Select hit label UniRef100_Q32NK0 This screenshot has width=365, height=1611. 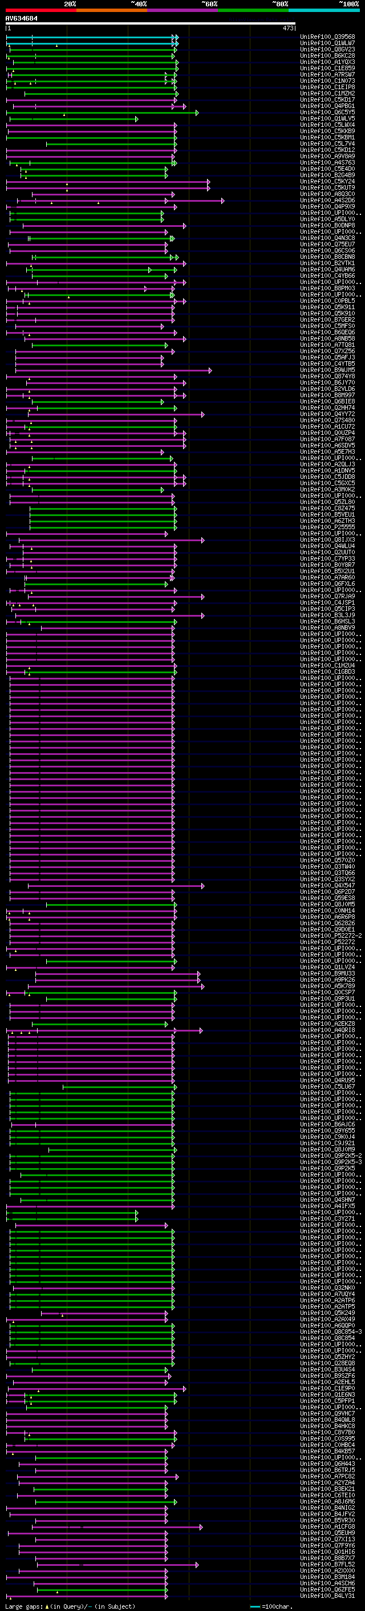point(327,1288)
